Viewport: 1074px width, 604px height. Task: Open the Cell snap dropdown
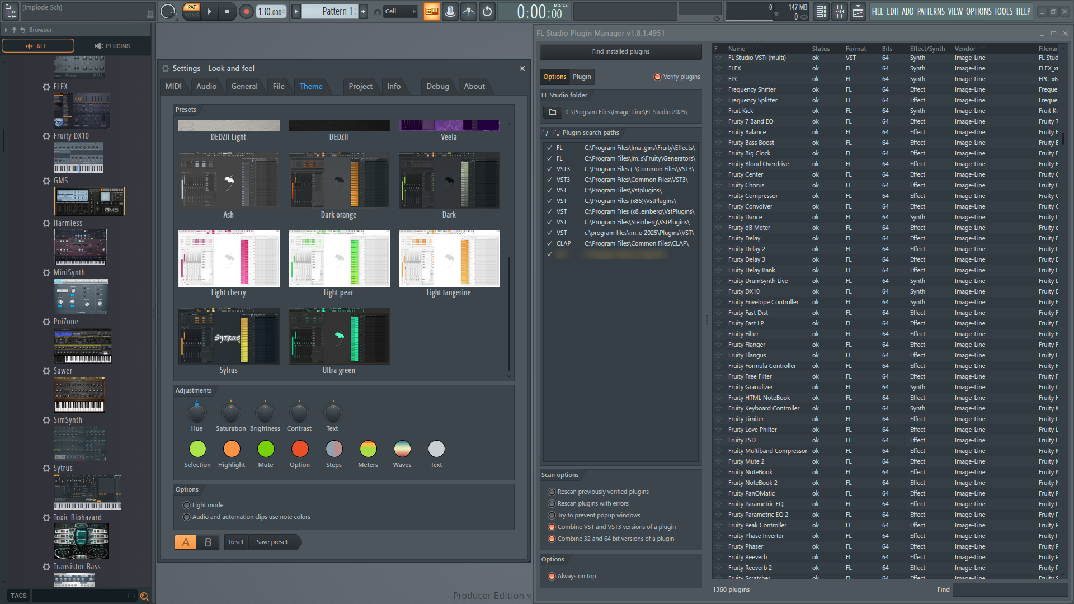[401, 11]
